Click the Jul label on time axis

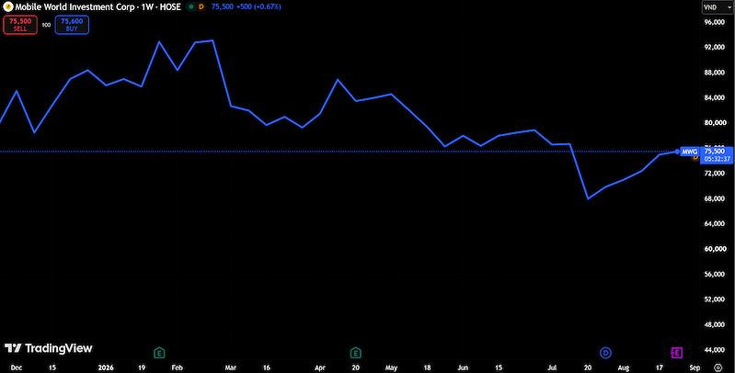tap(552, 367)
